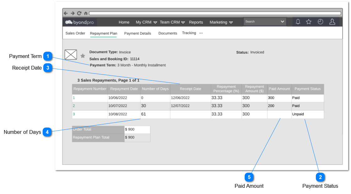Click the Repayment Date column header
Image resolution: width=351 pixels, height=194 pixels.
tap(124, 89)
